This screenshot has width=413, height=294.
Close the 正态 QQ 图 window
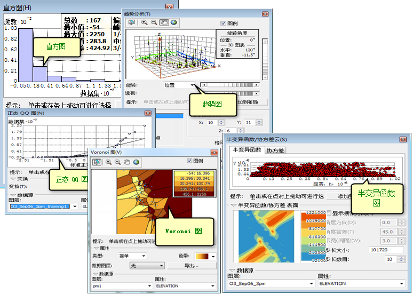tap(148, 113)
